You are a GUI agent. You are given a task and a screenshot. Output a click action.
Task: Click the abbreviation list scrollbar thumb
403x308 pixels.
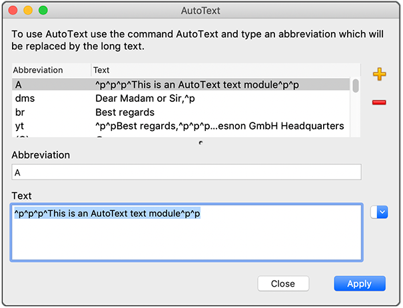coord(356,86)
